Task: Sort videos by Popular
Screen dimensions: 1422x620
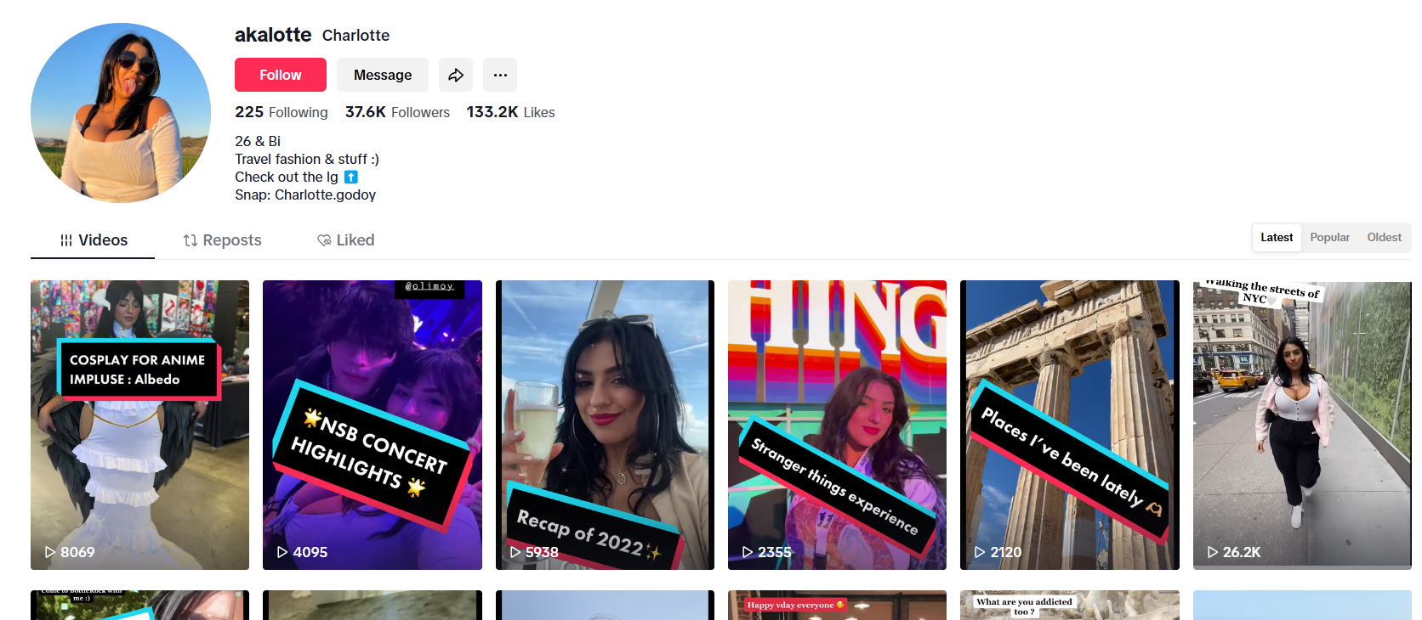Action: tap(1329, 238)
